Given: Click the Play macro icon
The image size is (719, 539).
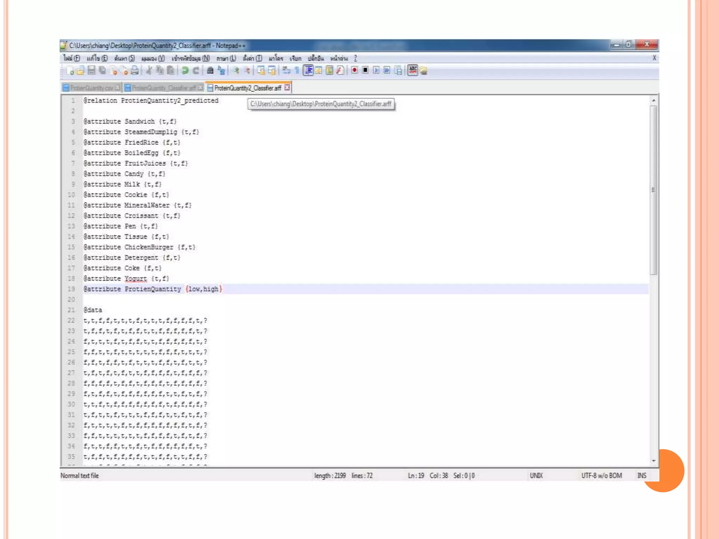Looking at the screenshot, I should tap(376, 70).
